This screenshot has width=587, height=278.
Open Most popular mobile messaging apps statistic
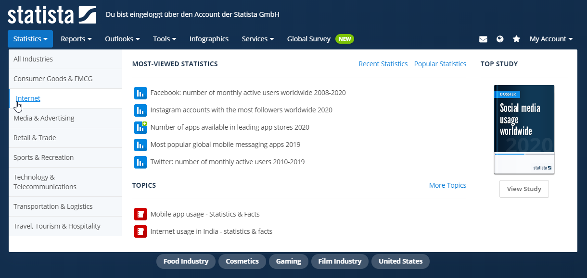pyautogui.click(x=225, y=145)
